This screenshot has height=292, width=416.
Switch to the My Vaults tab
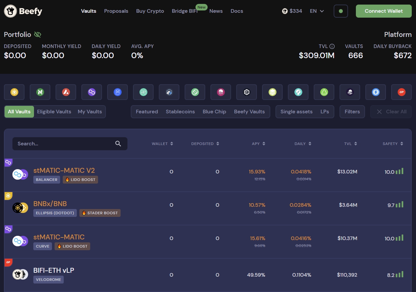90,111
